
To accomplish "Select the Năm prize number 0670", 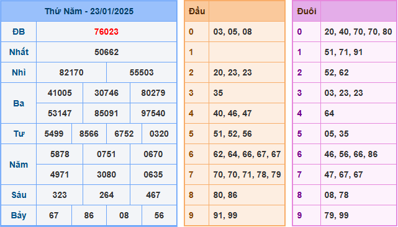I will pyautogui.click(x=153, y=154).
